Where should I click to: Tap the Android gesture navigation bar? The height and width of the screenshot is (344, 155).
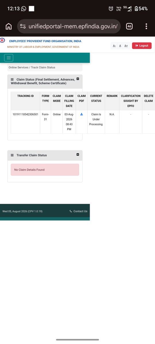click(x=77, y=340)
